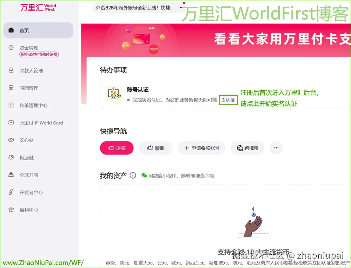Open the 开发者中心 section

(32, 192)
